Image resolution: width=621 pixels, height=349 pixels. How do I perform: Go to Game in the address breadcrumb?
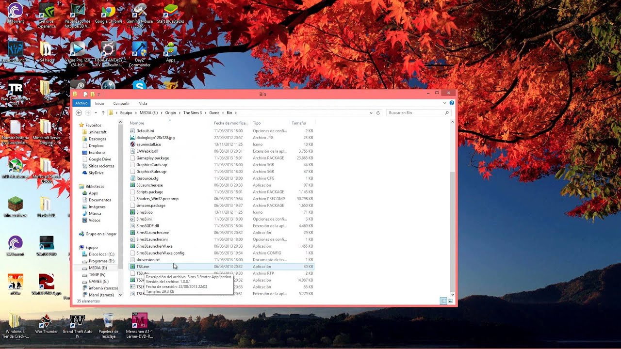coord(214,112)
